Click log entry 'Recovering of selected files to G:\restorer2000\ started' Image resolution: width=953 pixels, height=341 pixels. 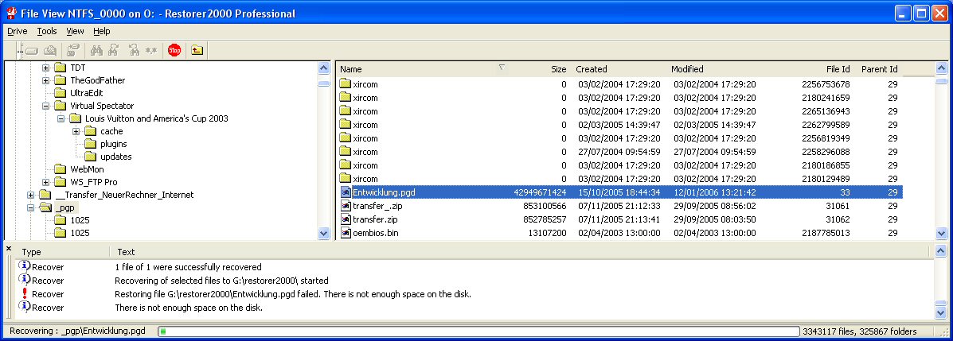(221, 281)
